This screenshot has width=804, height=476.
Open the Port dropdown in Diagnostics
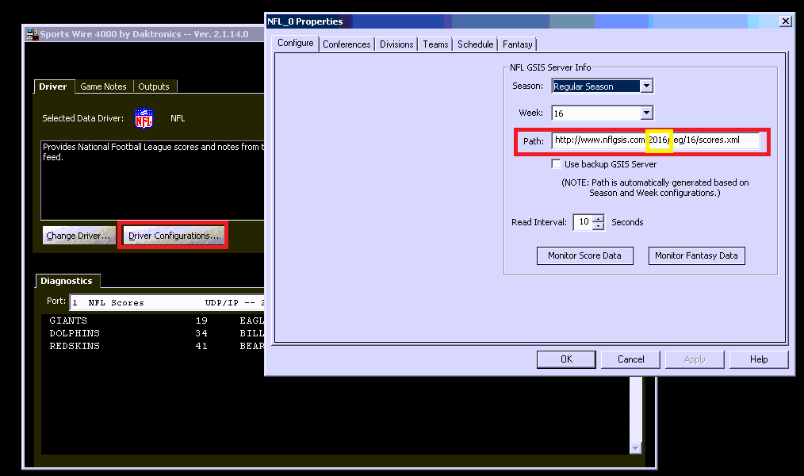(165, 302)
